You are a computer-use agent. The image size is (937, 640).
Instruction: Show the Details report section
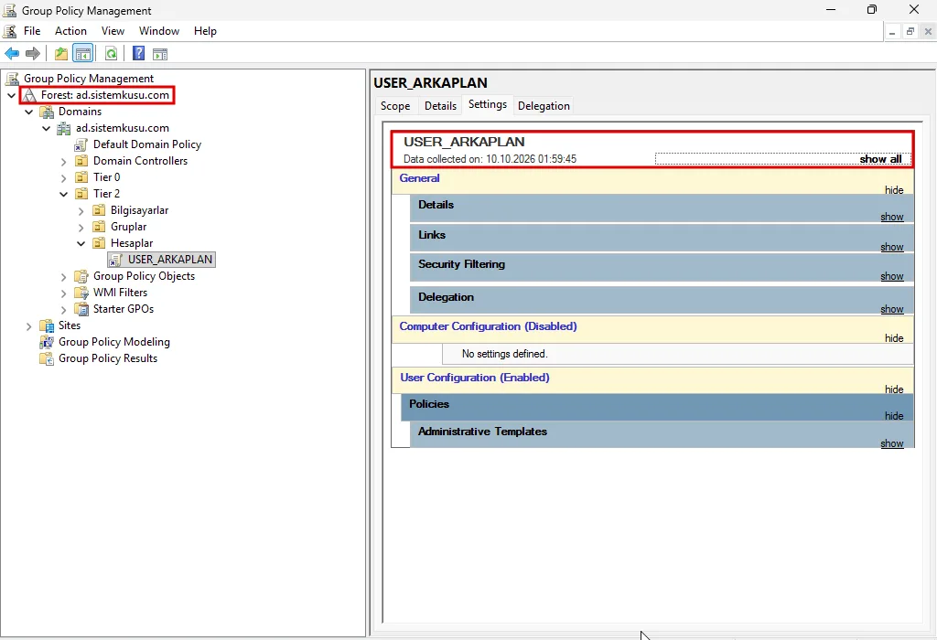[891, 217]
